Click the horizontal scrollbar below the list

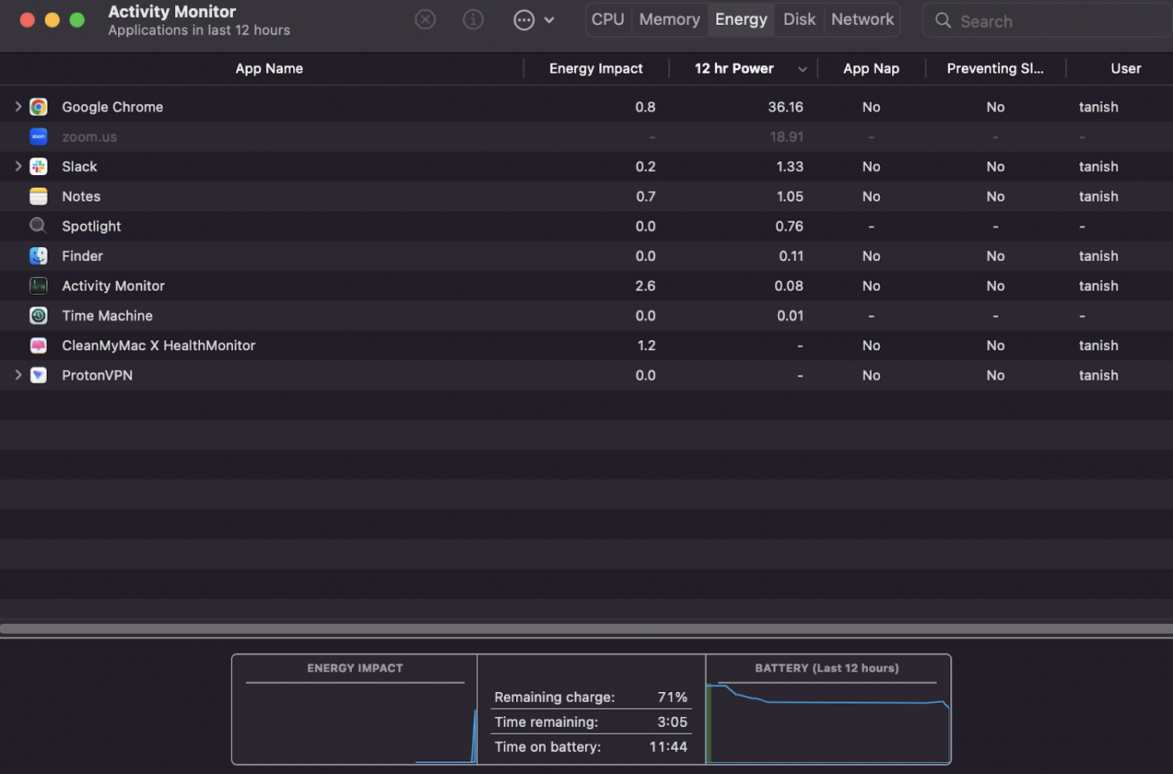[x=586, y=629]
